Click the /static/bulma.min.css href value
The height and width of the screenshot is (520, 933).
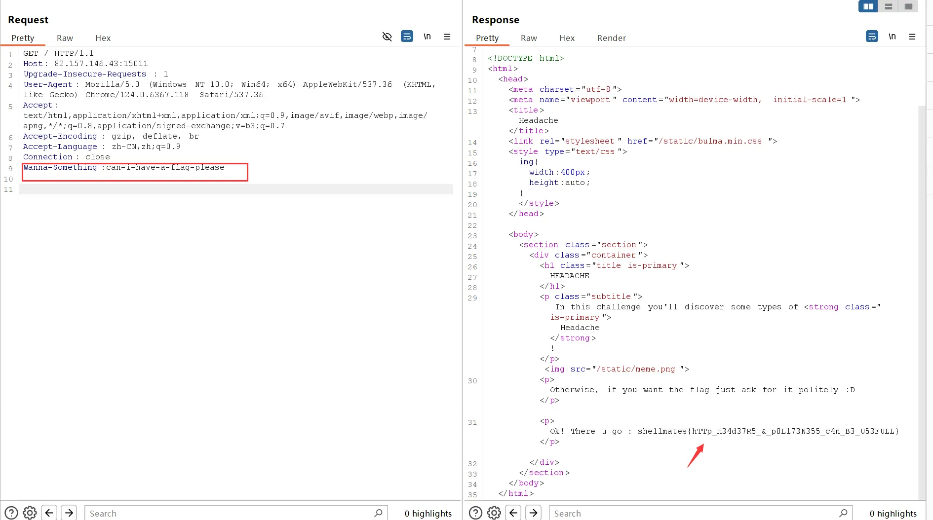(710, 141)
